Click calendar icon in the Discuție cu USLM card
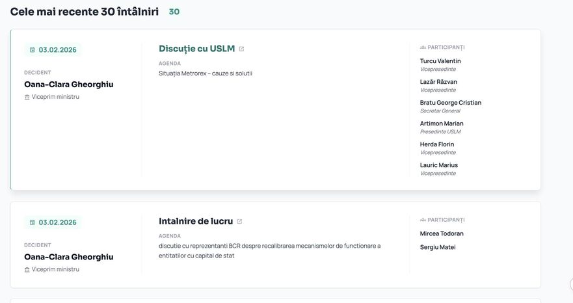Image resolution: width=573 pixels, height=303 pixels. (x=33, y=50)
